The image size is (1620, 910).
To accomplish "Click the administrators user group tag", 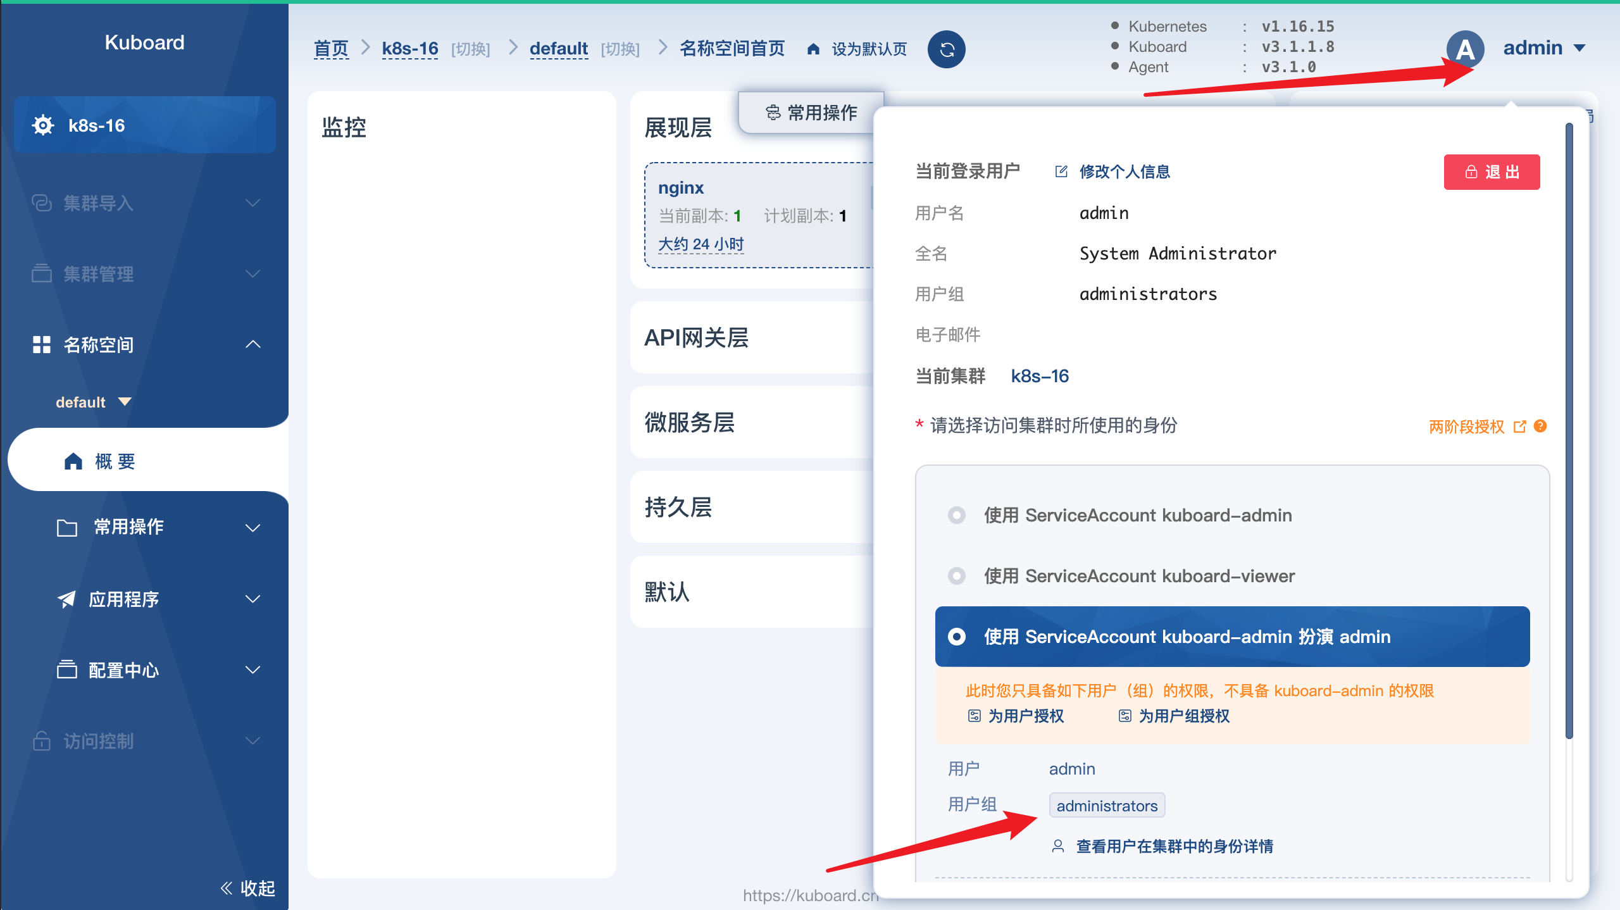I will (1107, 806).
